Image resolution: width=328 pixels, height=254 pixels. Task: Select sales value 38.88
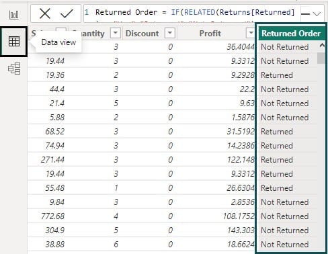click(x=55, y=245)
